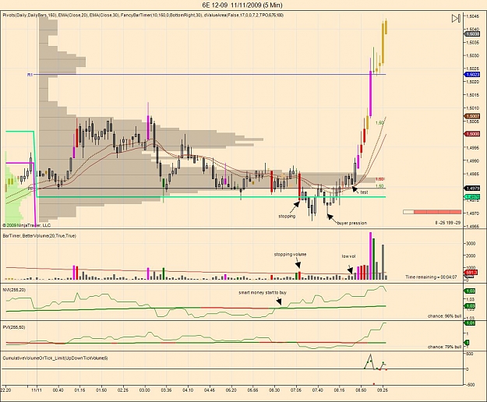Image resolution: width=487 pixels, height=402 pixels.
Task: Click the 09:25 time axis label
Action: (x=383, y=390)
